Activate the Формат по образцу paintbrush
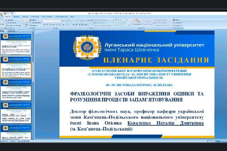Viewport: 227px width, 151px height. click(13, 25)
